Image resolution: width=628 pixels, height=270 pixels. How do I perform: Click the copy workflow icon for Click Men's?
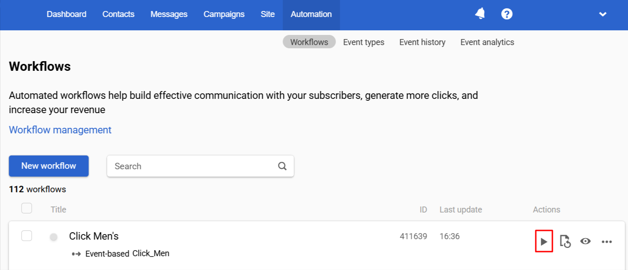coord(565,241)
